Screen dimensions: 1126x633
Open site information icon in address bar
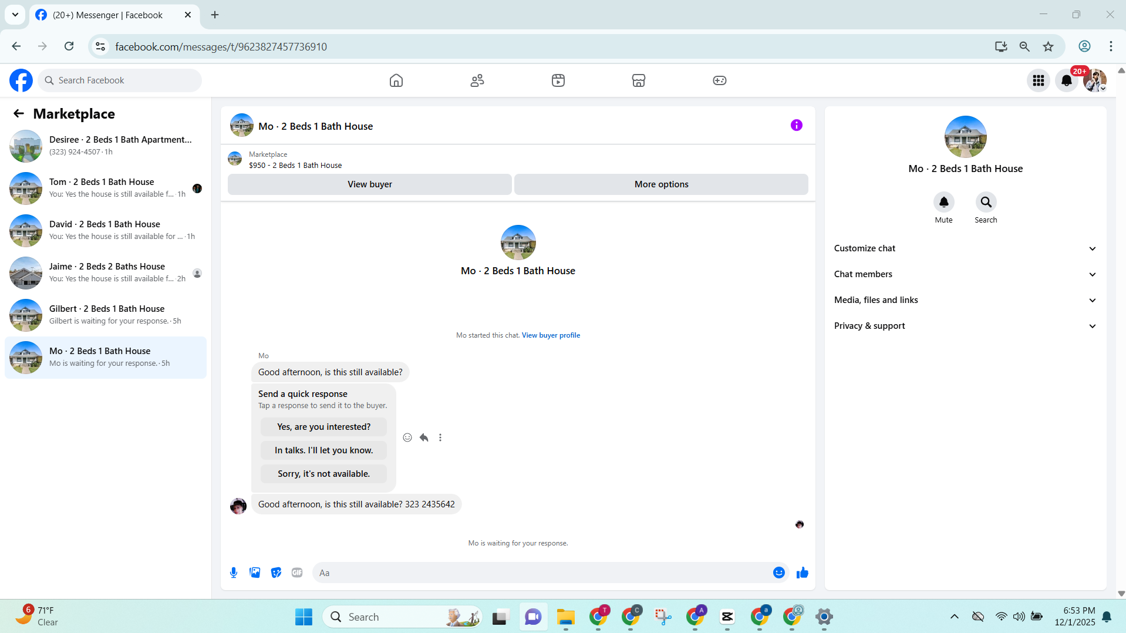point(101,46)
